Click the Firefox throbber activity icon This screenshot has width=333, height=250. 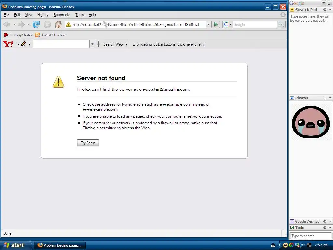pos(283,15)
